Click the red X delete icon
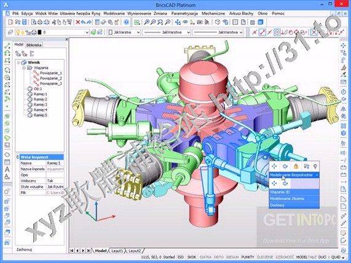The height and width of the screenshot is (263, 351). 77,22
